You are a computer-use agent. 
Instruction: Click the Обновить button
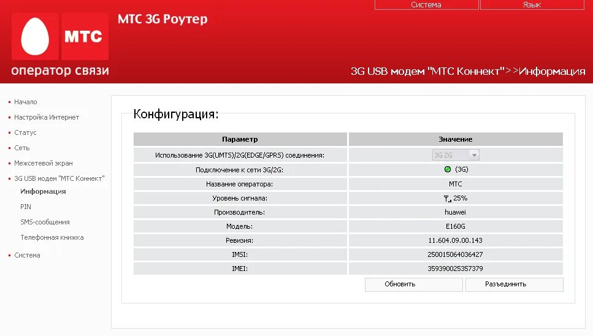[414, 284]
